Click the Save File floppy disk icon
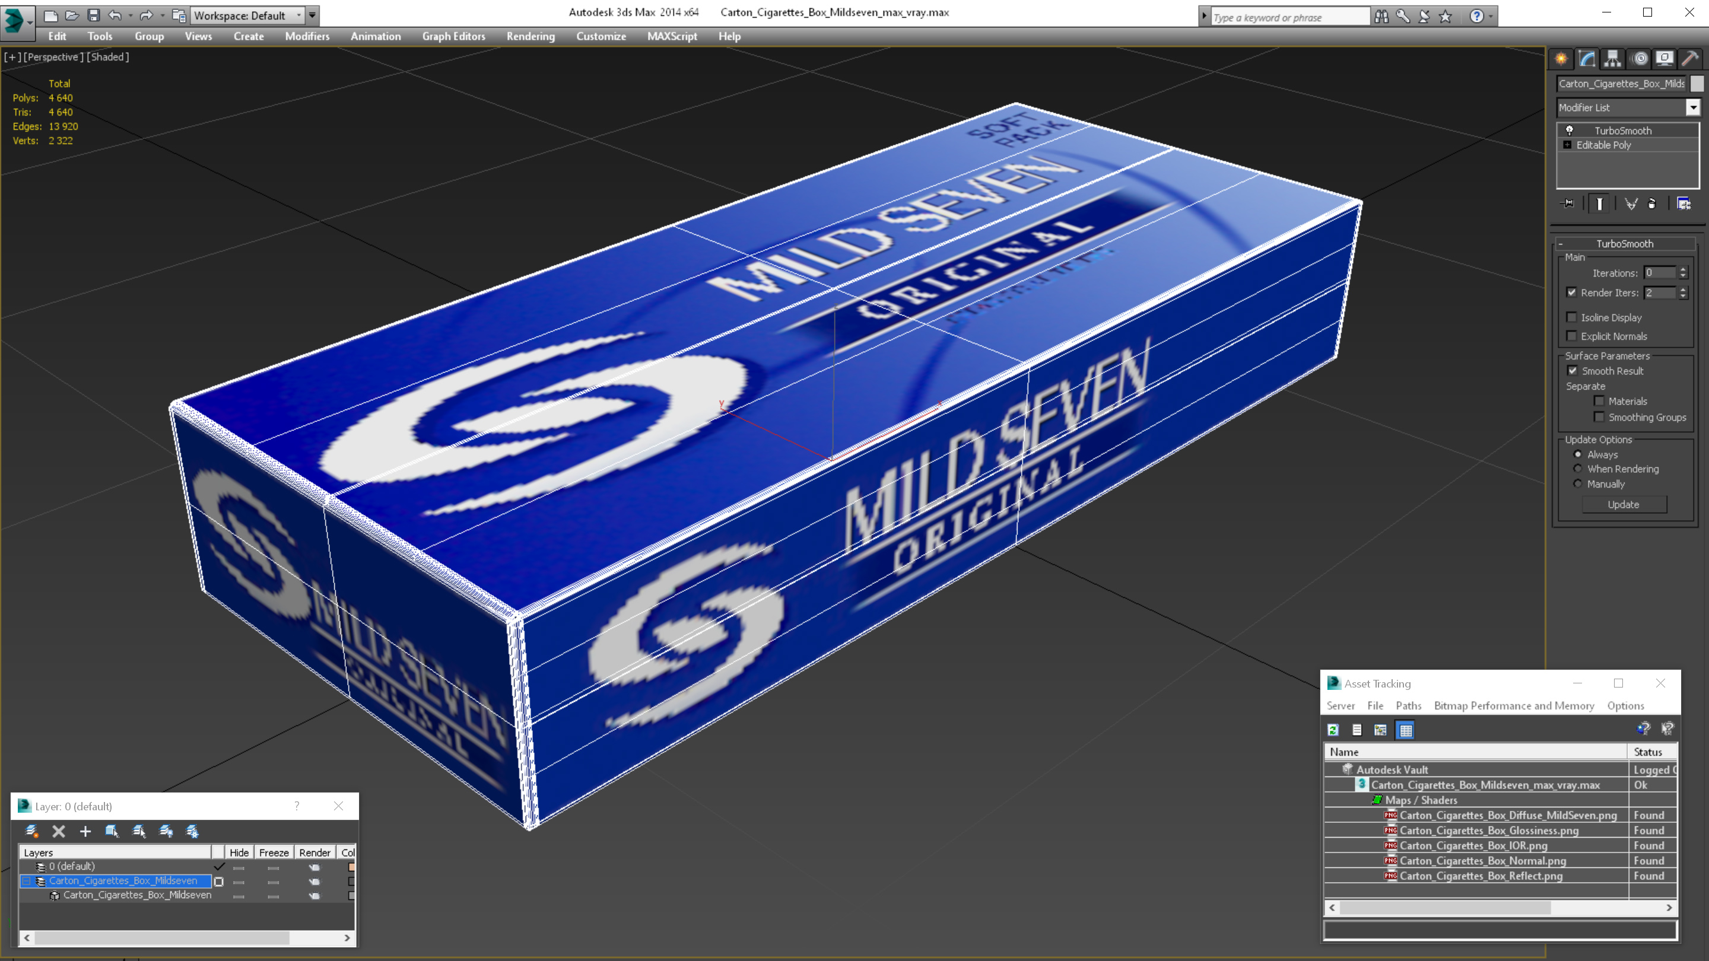Viewport: 1709px width, 961px height. (x=94, y=15)
